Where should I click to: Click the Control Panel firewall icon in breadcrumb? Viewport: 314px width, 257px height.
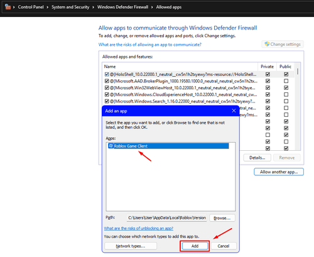(8, 7)
